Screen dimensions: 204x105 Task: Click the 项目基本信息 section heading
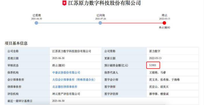coord(16,43)
